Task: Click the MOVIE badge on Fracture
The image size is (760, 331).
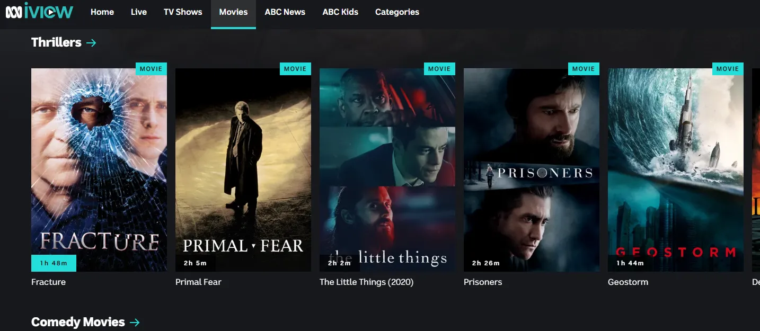Action: 151,69
